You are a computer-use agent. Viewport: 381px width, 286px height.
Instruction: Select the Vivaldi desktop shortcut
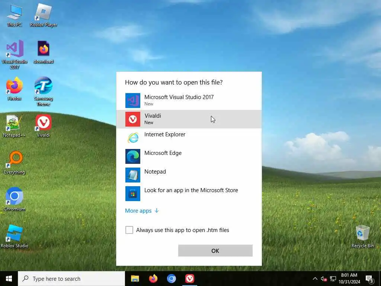click(44, 126)
